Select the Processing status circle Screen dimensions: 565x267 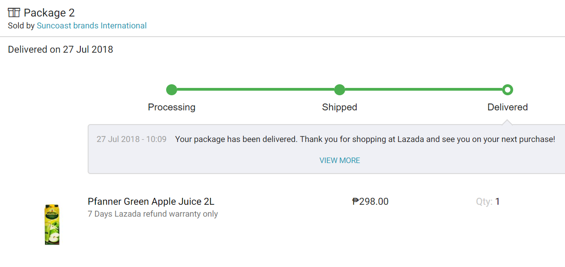pos(172,89)
